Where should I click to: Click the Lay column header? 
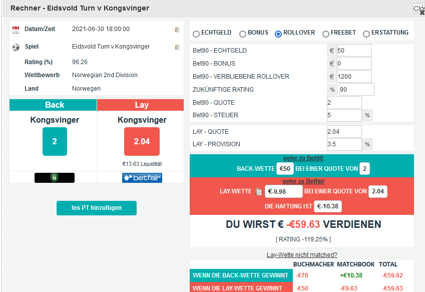point(140,105)
